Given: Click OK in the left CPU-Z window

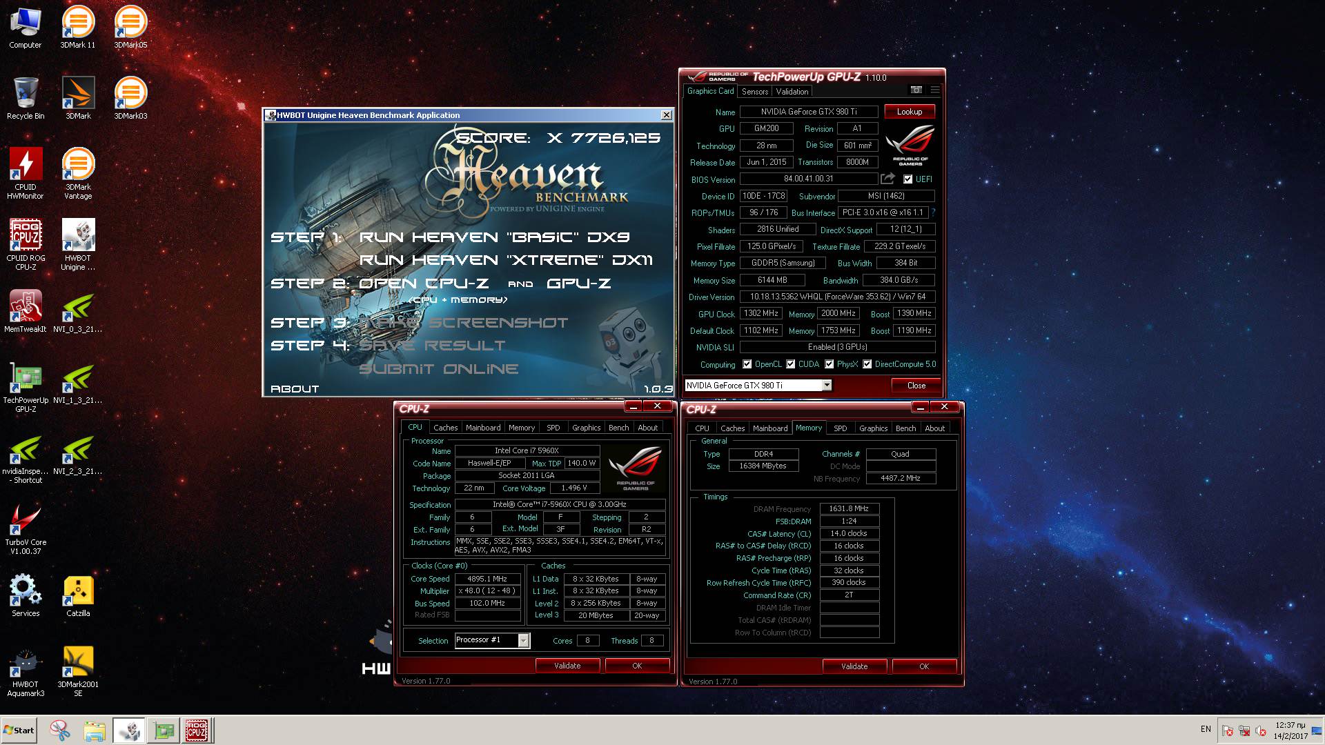Looking at the screenshot, I should click(637, 666).
